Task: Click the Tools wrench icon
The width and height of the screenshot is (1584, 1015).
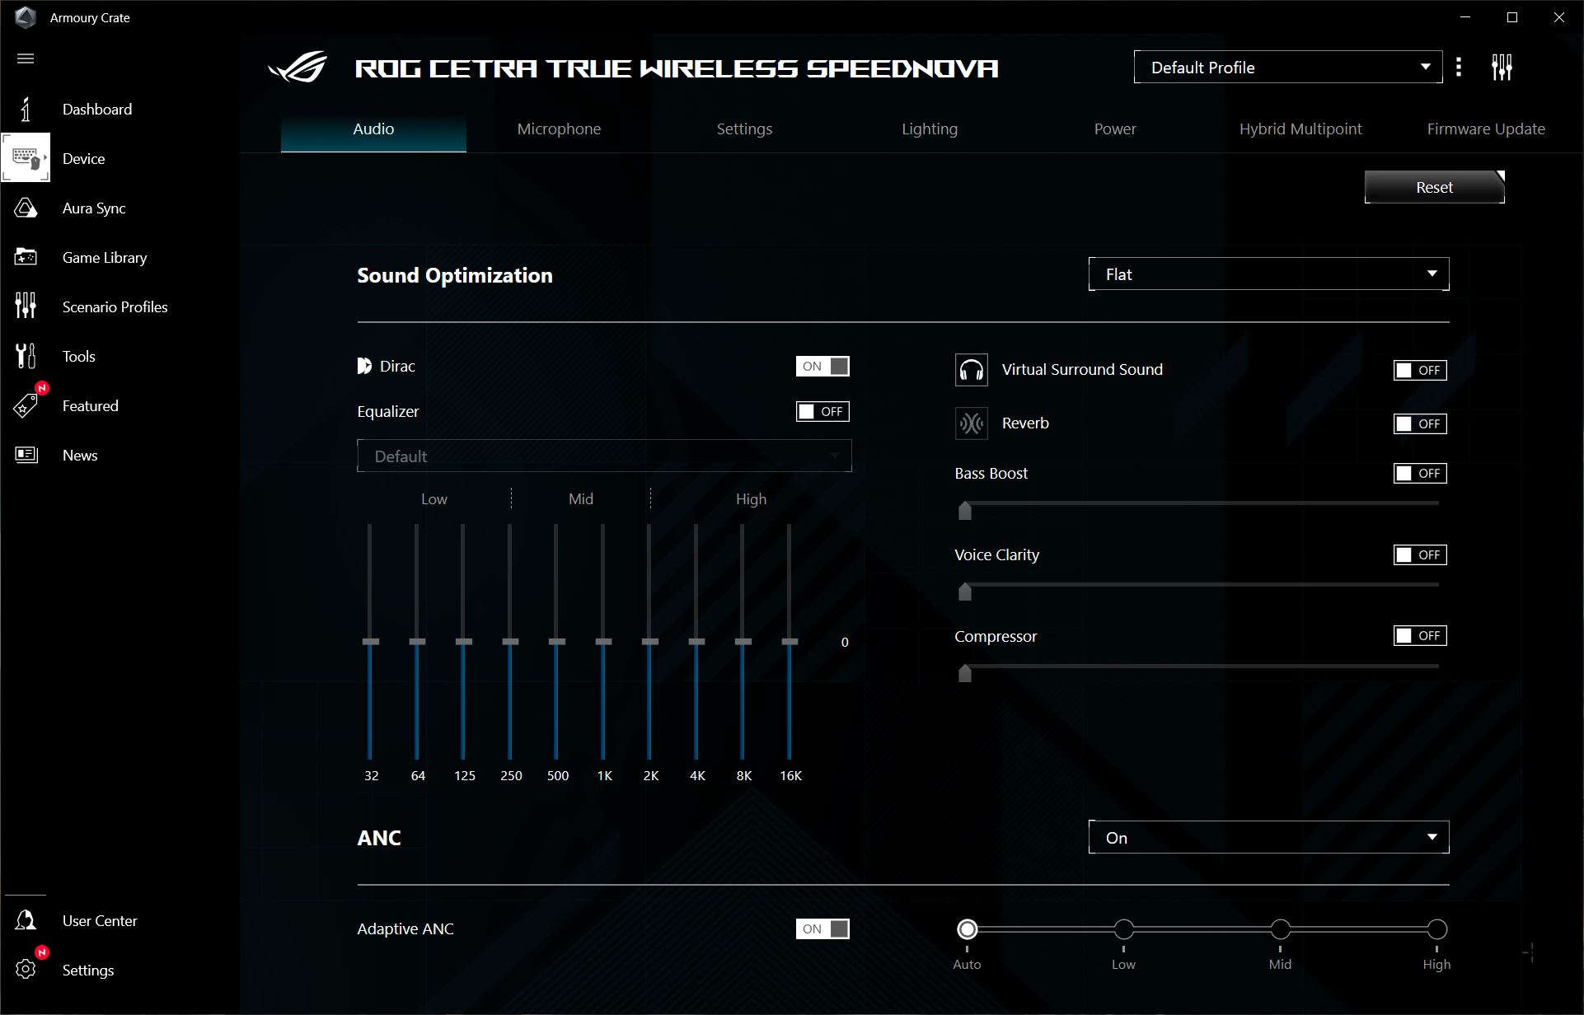Action: [26, 356]
